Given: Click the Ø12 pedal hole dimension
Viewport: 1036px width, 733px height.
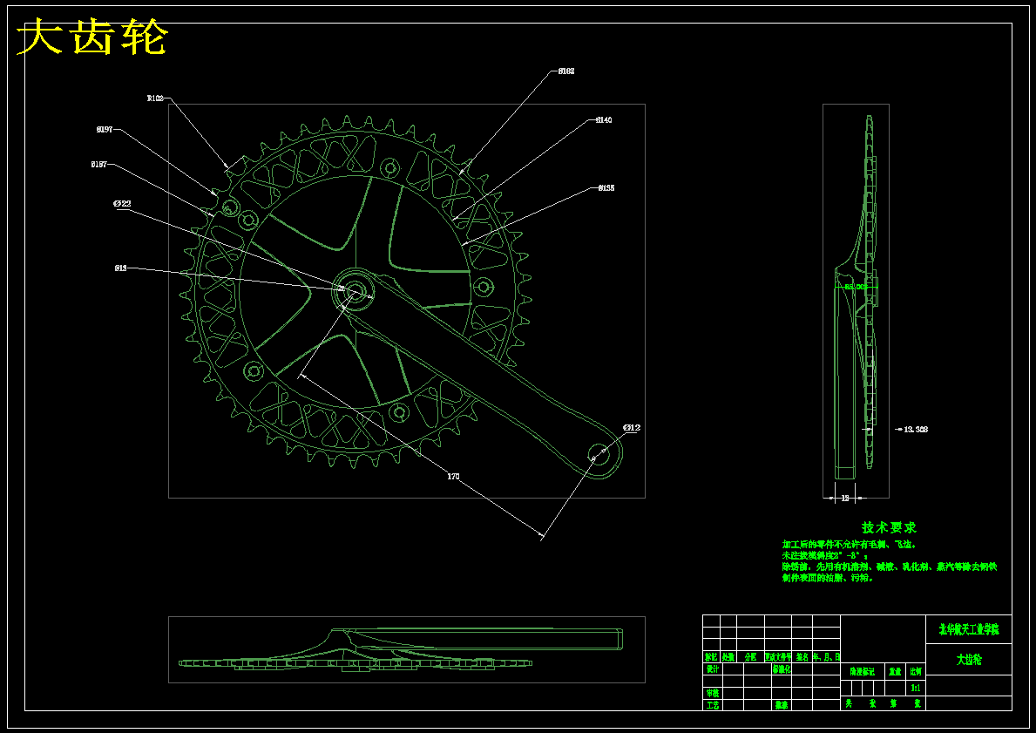Looking at the screenshot, I should (632, 428).
